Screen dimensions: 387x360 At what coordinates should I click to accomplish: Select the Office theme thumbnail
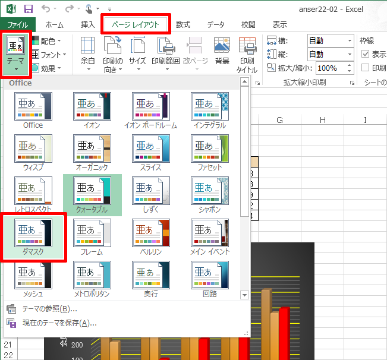(x=33, y=110)
